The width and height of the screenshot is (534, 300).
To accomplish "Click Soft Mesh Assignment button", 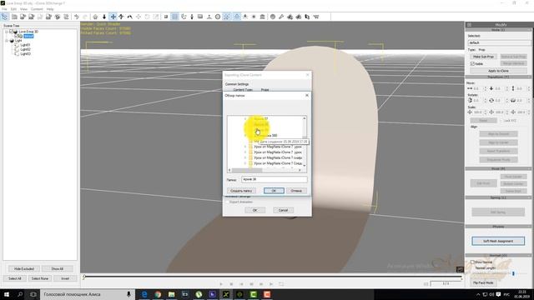I will pyautogui.click(x=498, y=241).
